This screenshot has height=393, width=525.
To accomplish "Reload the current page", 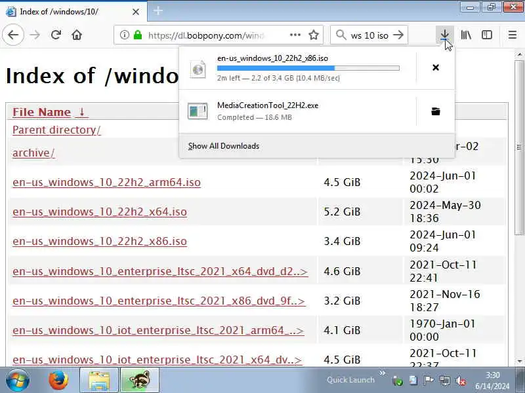I will pyautogui.click(x=56, y=35).
